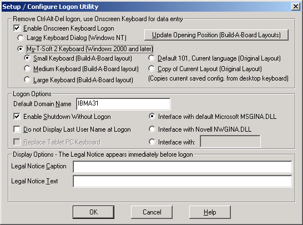Click the Legal Notice Caption field

tap(183, 167)
